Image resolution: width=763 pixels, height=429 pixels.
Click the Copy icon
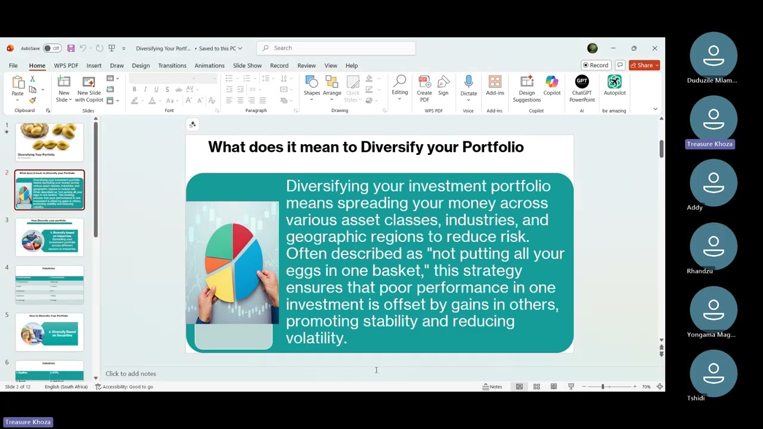tap(33, 89)
